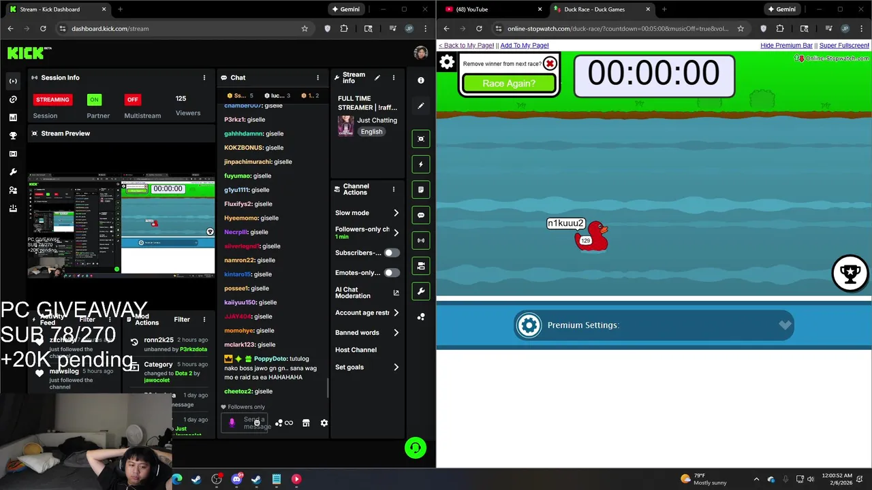872x490 pixels.
Task: Click the info circle icon in right rail
Action: coord(421,80)
